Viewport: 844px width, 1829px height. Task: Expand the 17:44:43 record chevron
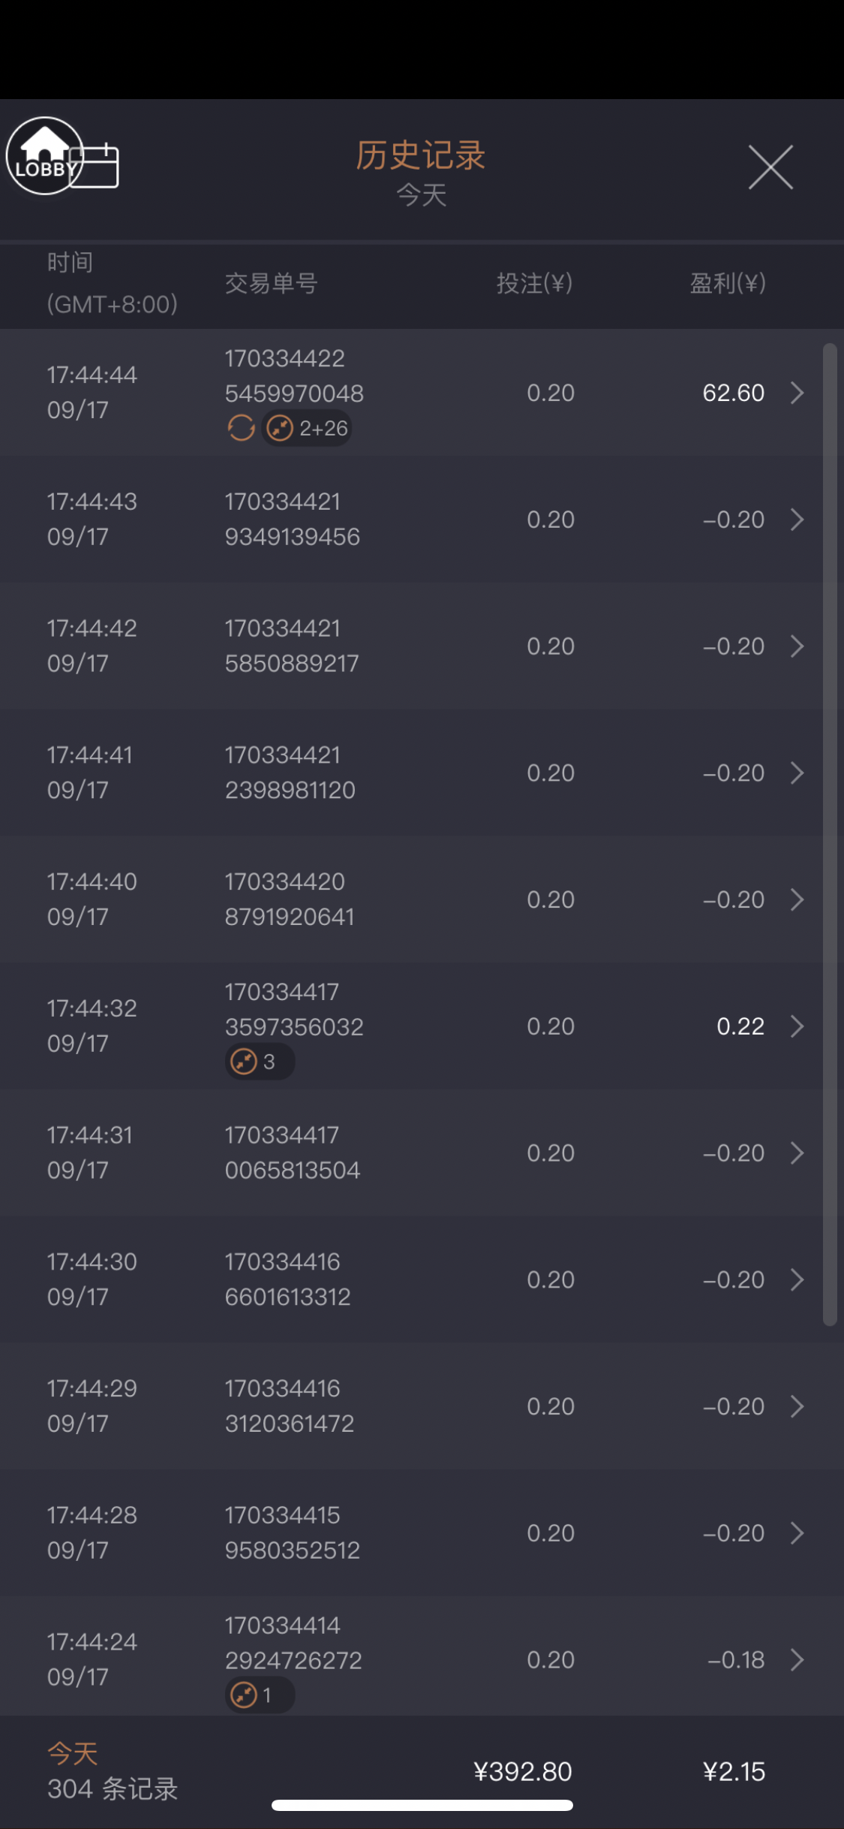tap(797, 519)
